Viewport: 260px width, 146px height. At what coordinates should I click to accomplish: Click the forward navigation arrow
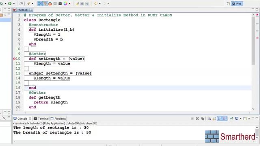click(x=104, y=4)
